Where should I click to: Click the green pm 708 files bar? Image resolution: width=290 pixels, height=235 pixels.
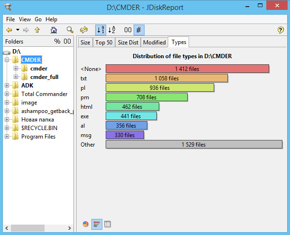click(146, 97)
